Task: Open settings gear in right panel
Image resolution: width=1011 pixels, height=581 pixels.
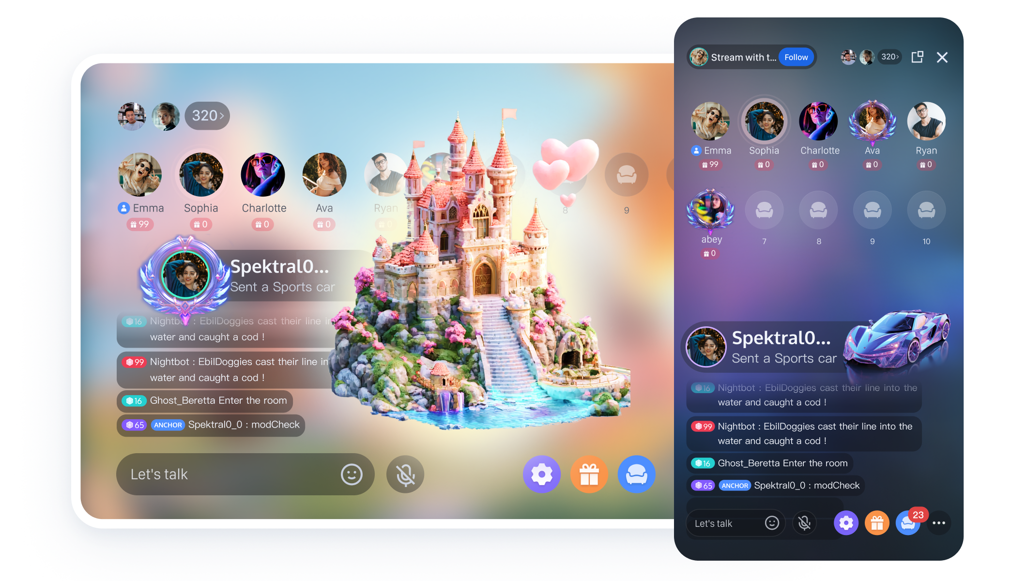Action: pyautogui.click(x=846, y=523)
